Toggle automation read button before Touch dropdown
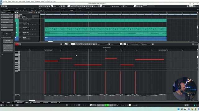 (52, 6)
